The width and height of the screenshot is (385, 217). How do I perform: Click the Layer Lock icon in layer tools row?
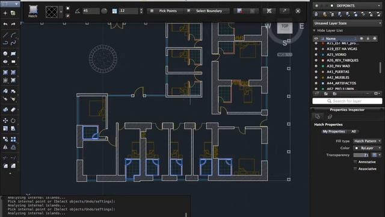pyautogui.click(x=371, y=14)
